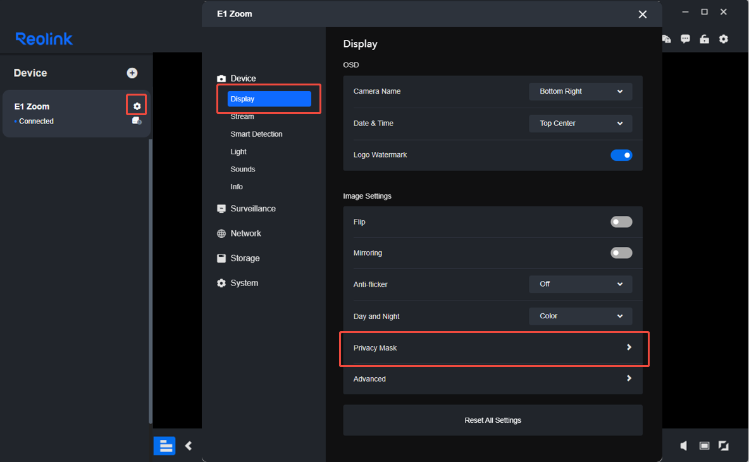749x462 pixels.
Task: Enable the Flip switch
Action: (x=621, y=222)
